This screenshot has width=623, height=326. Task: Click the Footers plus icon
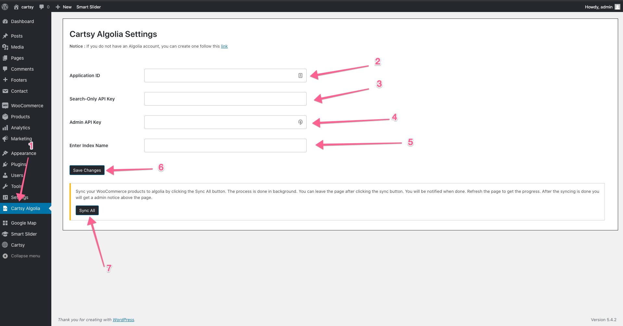click(5, 80)
